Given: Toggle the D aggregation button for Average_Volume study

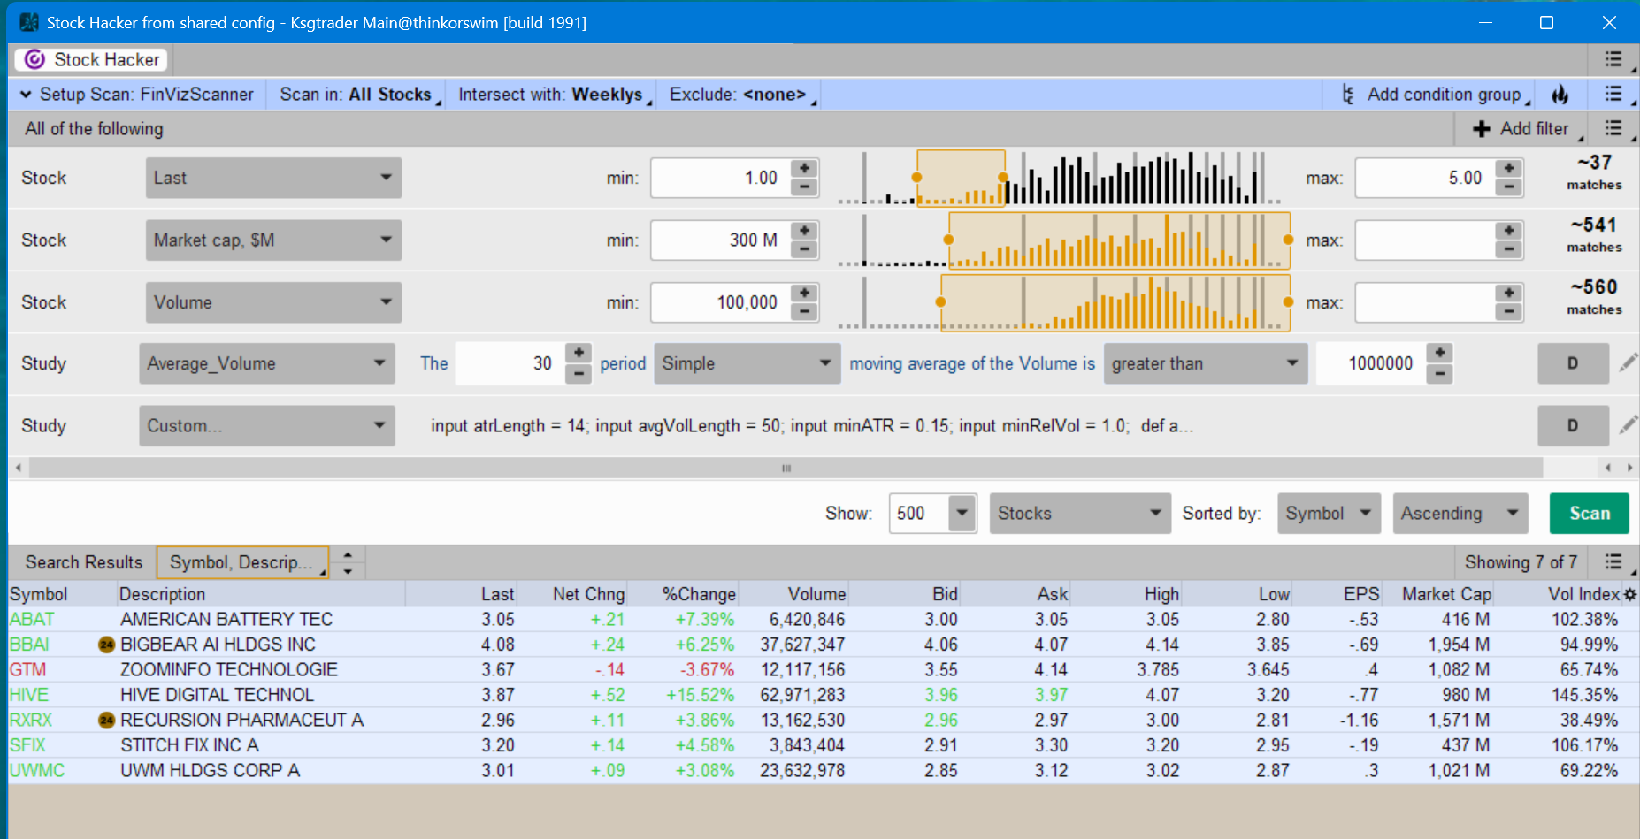Looking at the screenshot, I should pos(1573,363).
